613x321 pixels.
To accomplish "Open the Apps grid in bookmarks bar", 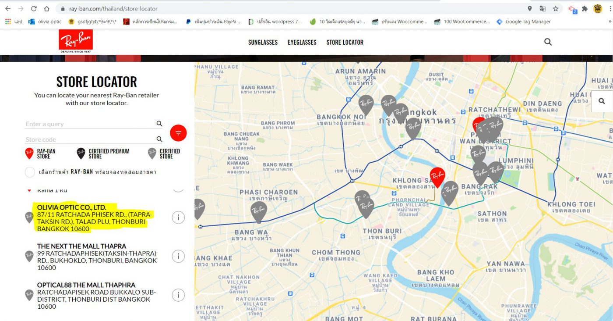I will pos(13,21).
